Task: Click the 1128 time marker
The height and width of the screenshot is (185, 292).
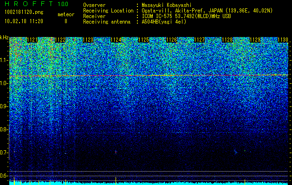Action: (227, 40)
